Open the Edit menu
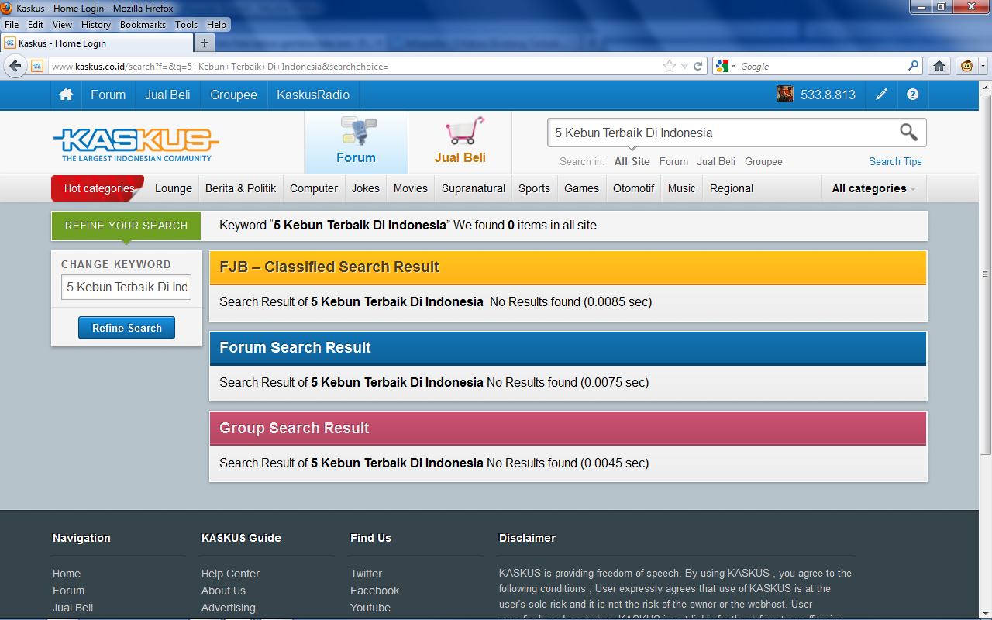Image resolution: width=992 pixels, height=620 pixels. [36, 25]
